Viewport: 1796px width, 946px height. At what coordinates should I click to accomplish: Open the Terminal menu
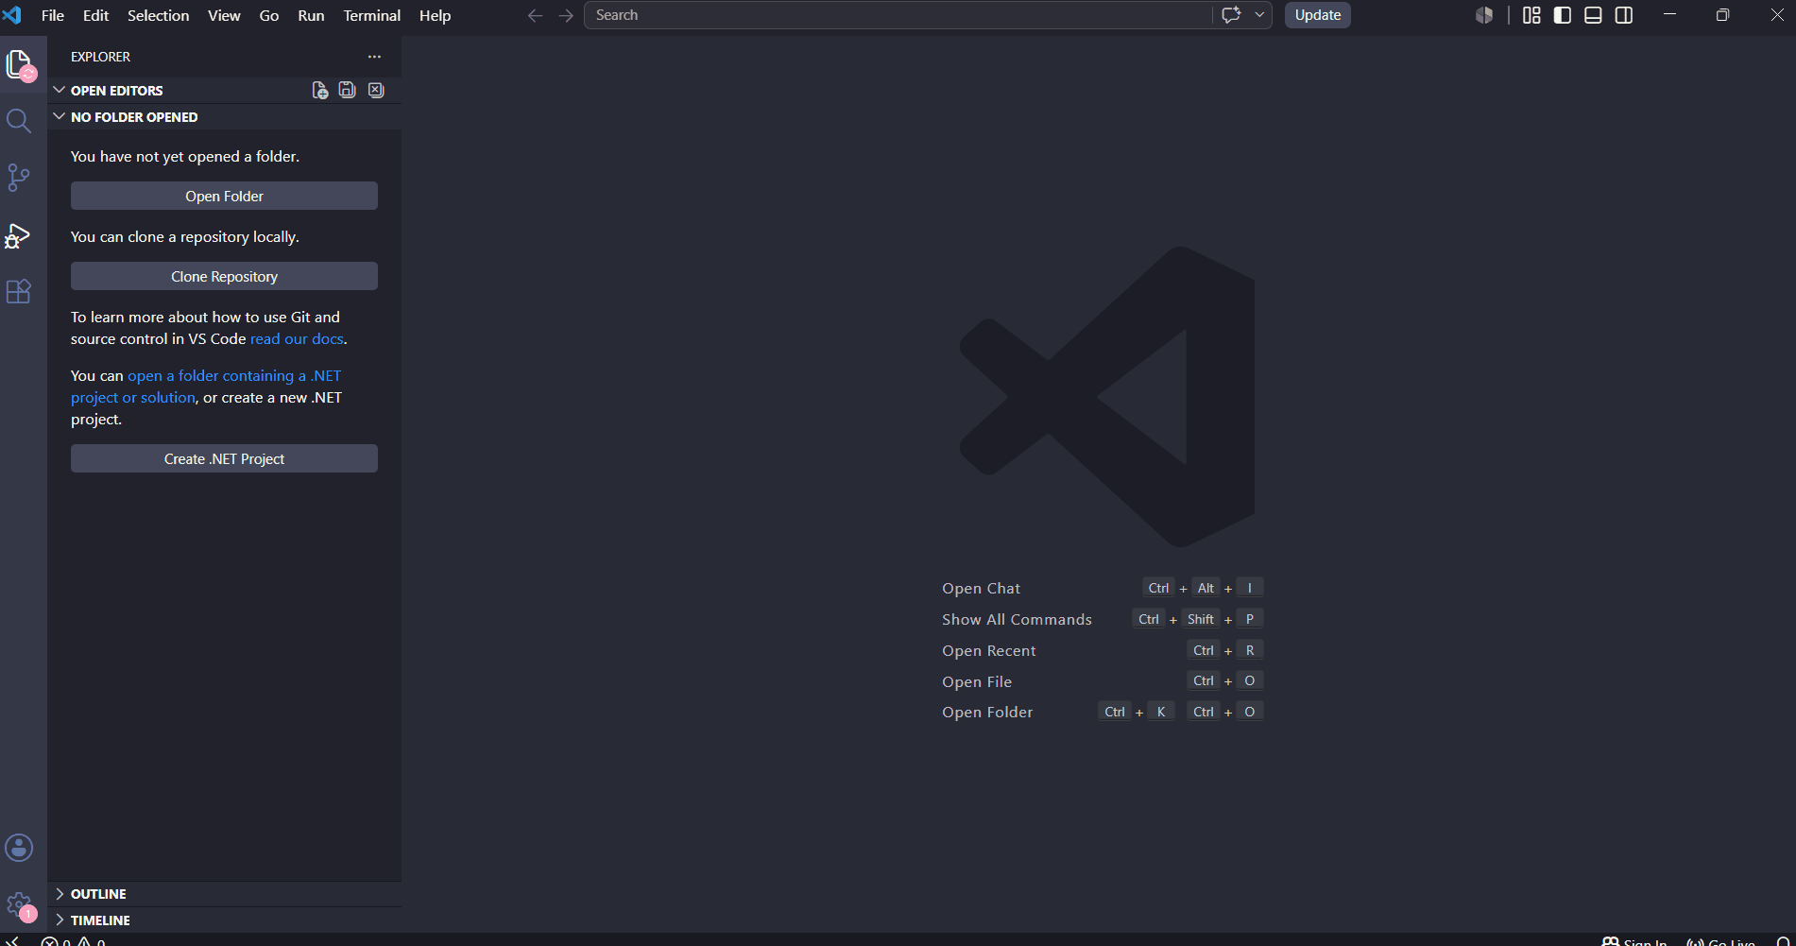point(371,15)
